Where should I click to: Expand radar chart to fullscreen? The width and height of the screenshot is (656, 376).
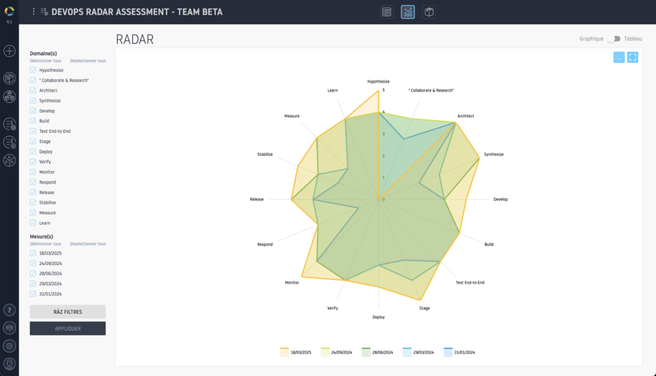pyautogui.click(x=632, y=57)
